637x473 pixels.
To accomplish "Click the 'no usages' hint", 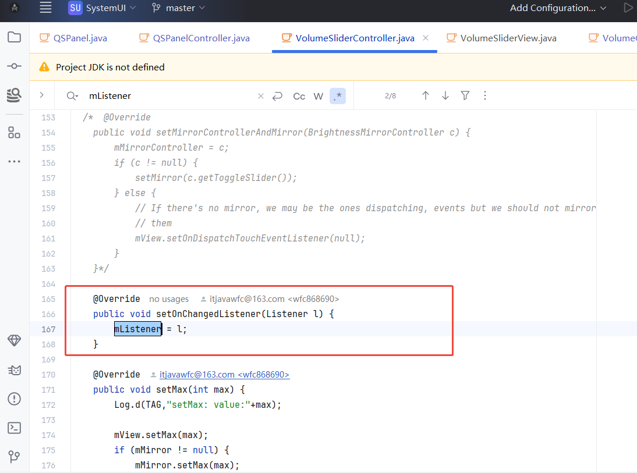I will [169, 299].
